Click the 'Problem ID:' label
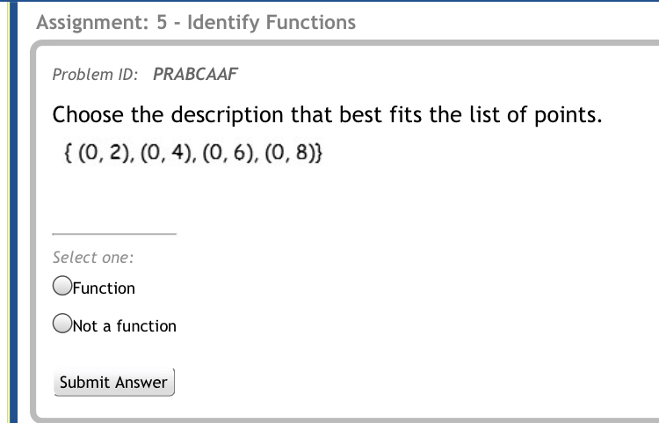 (95, 75)
